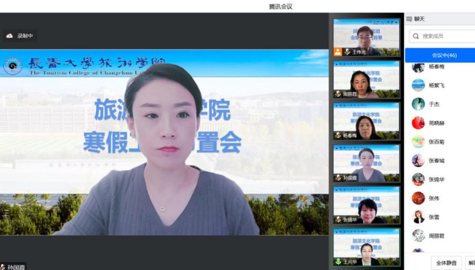Focus the 搜索成员 search field
475x270 pixels.
click(443, 36)
